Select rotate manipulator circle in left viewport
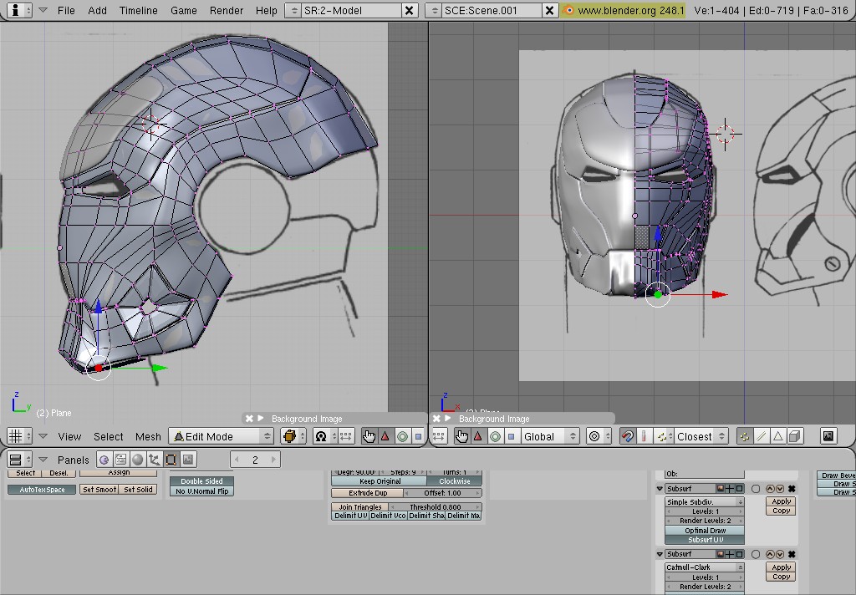This screenshot has width=856, height=595. [402, 436]
